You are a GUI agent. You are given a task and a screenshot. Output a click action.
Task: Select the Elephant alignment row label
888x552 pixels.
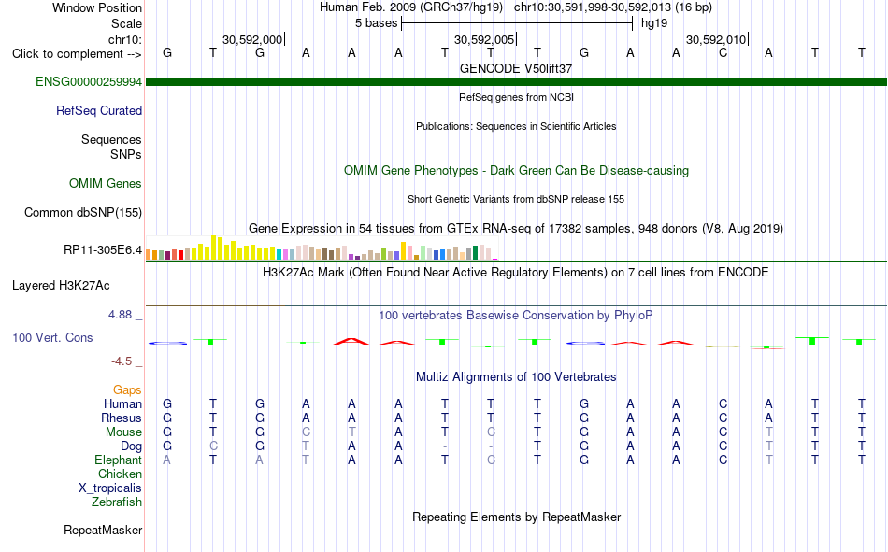[x=118, y=460]
